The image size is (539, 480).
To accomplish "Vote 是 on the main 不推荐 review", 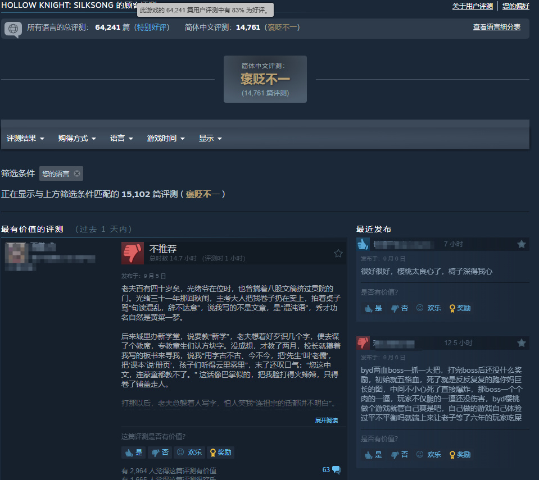I will 134,452.
